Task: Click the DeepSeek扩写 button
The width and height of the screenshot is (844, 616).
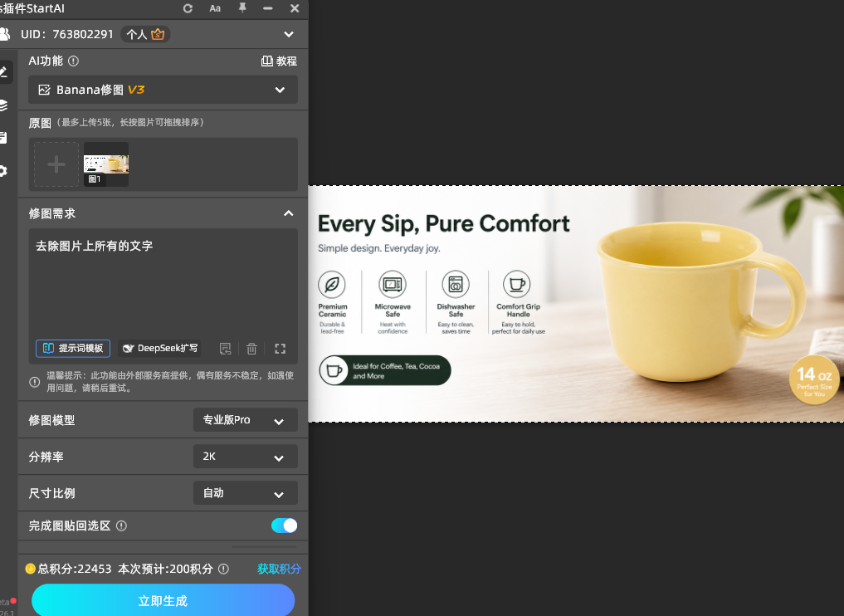Action: pos(160,349)
